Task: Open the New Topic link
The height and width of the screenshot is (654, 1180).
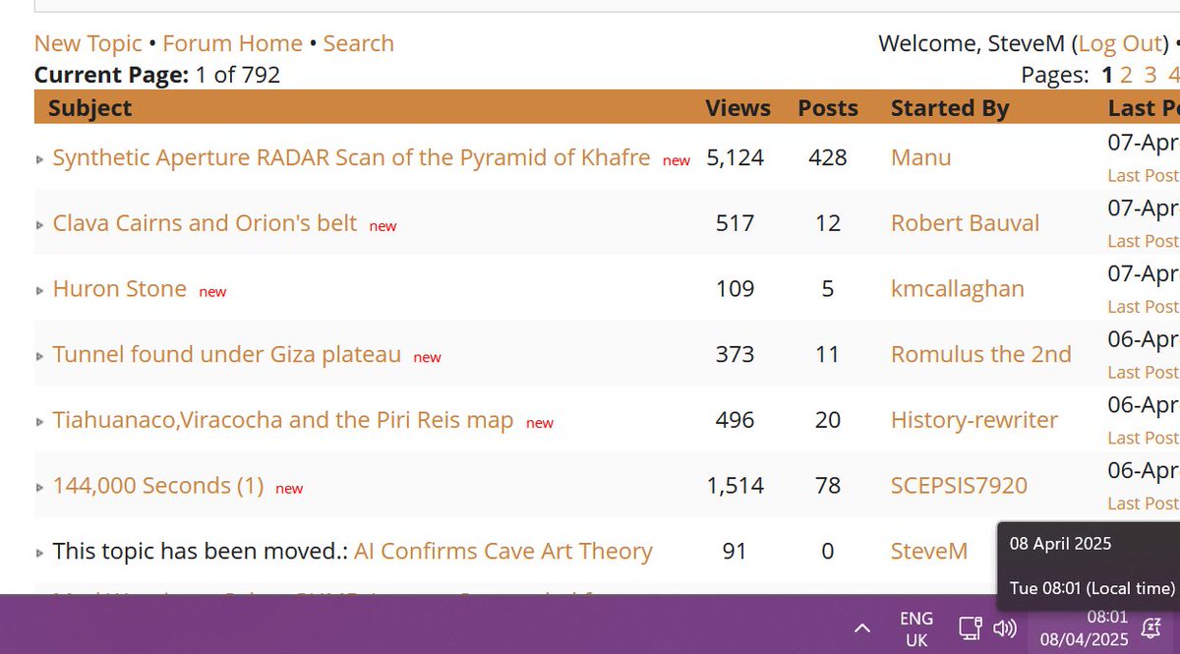Action: [88, 43]
